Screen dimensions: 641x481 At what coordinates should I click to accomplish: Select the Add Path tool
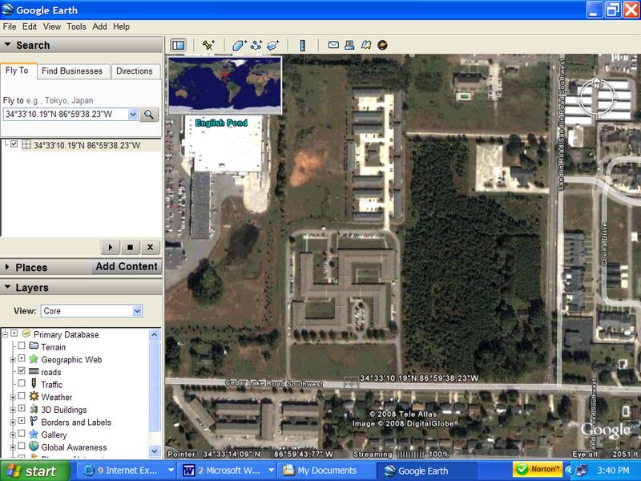point(256,46)
